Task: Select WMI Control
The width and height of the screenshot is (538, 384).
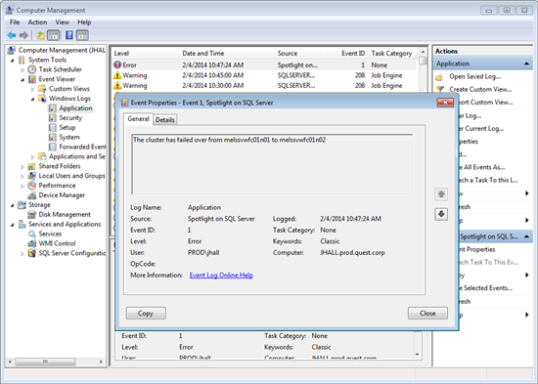Action: coord(57,243)
